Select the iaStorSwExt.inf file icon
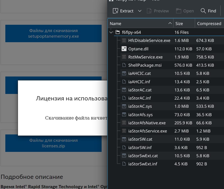224x189 pixels. point(124,164)
